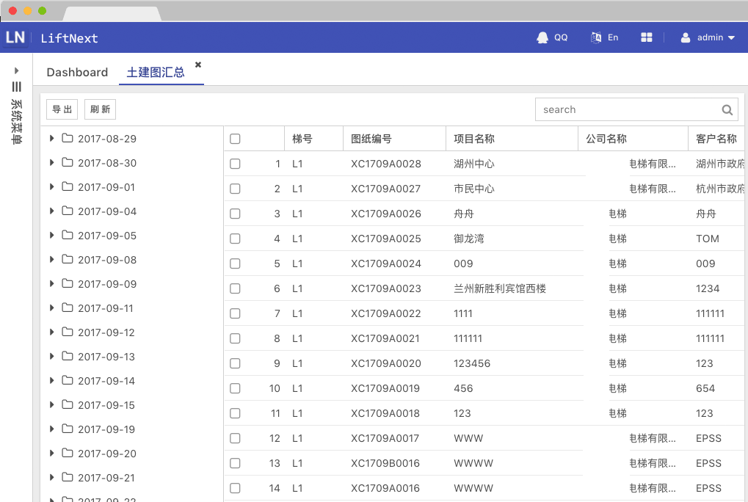Toggle the select-all header checkbox

click(x=235, y=139)
